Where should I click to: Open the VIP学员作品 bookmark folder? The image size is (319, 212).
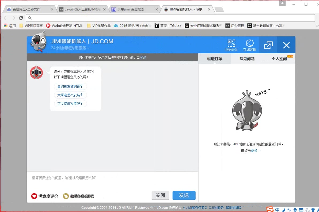click(99, 26)
